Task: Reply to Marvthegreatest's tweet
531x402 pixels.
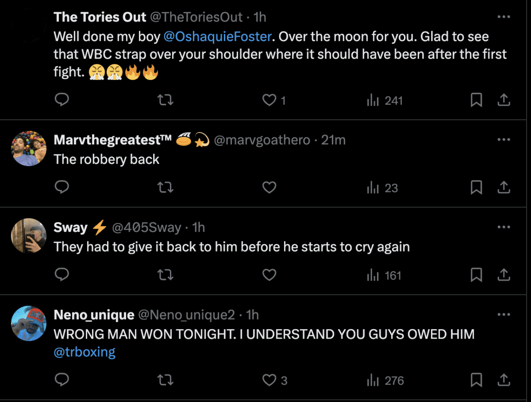Action: click(x=62, y=188)
